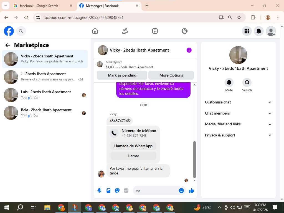Close the facebook - Google Search tab
The image size is (284, 213).
pos(71,6)
